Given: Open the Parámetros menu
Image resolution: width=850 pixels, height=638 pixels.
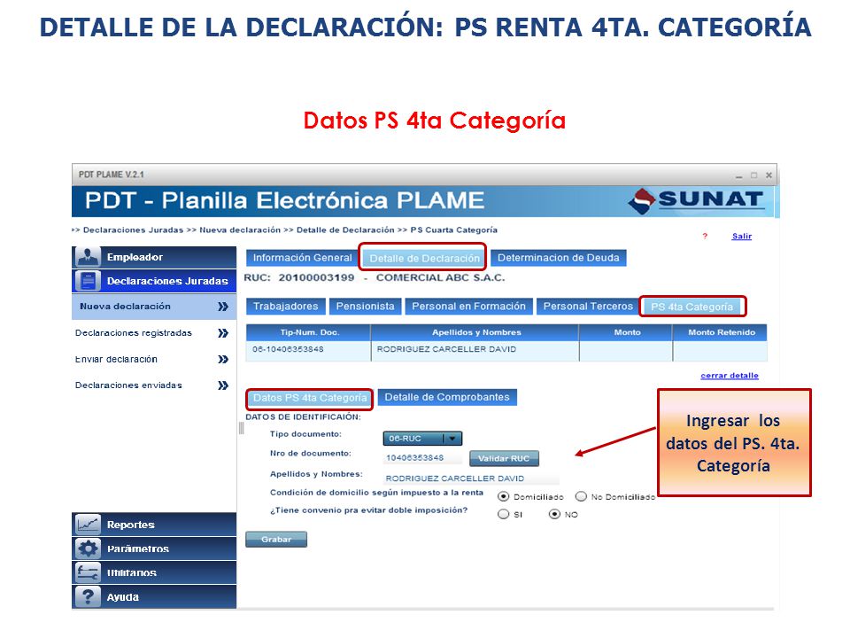Looking at the screenshot, I should [x=154, y=549].
